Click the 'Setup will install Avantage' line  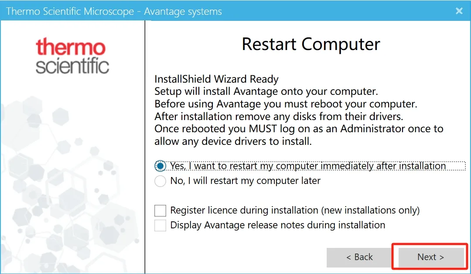(266, 92)
